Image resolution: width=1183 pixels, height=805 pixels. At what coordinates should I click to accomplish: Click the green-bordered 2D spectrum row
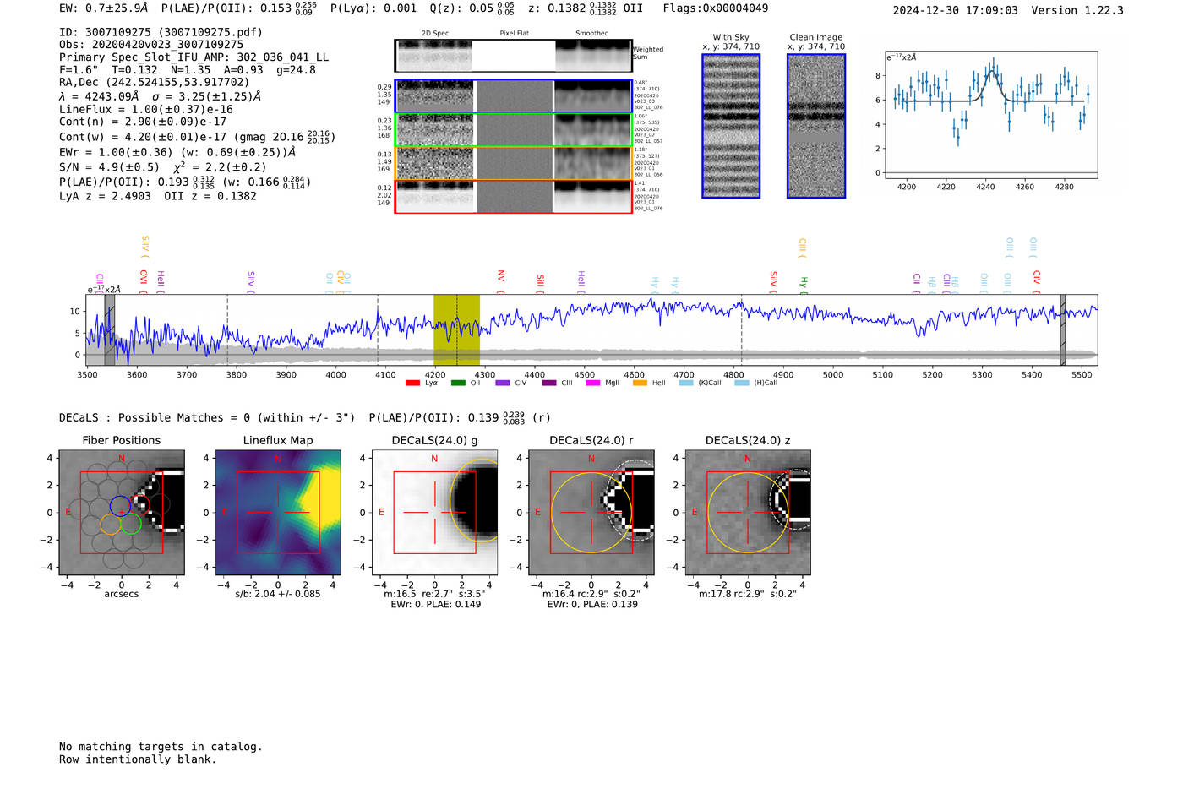pyautogui.click(x=513, y=130)
